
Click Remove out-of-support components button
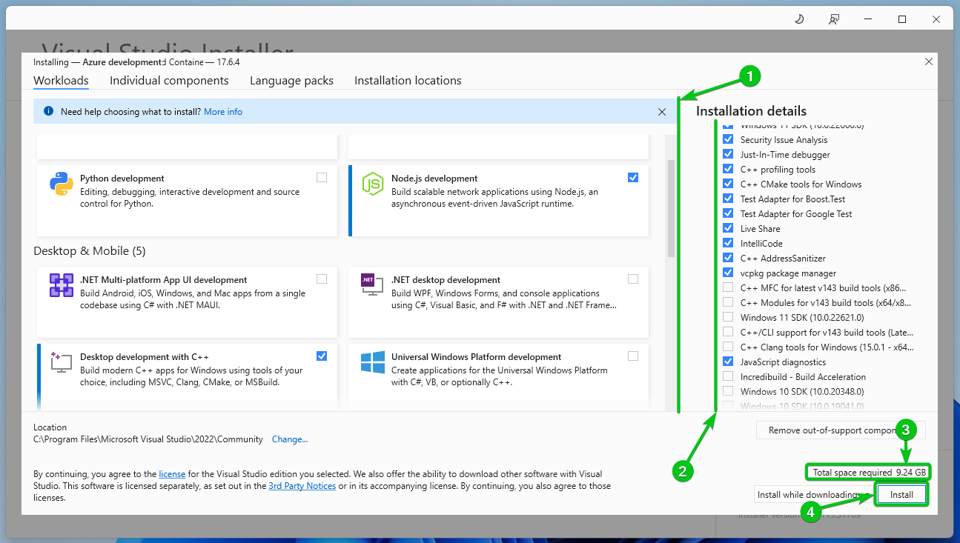[841, 430]
